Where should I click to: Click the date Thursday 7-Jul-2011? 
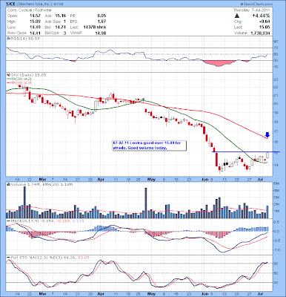(x=252, y=10)
